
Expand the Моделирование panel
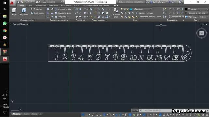click(27, 20)
